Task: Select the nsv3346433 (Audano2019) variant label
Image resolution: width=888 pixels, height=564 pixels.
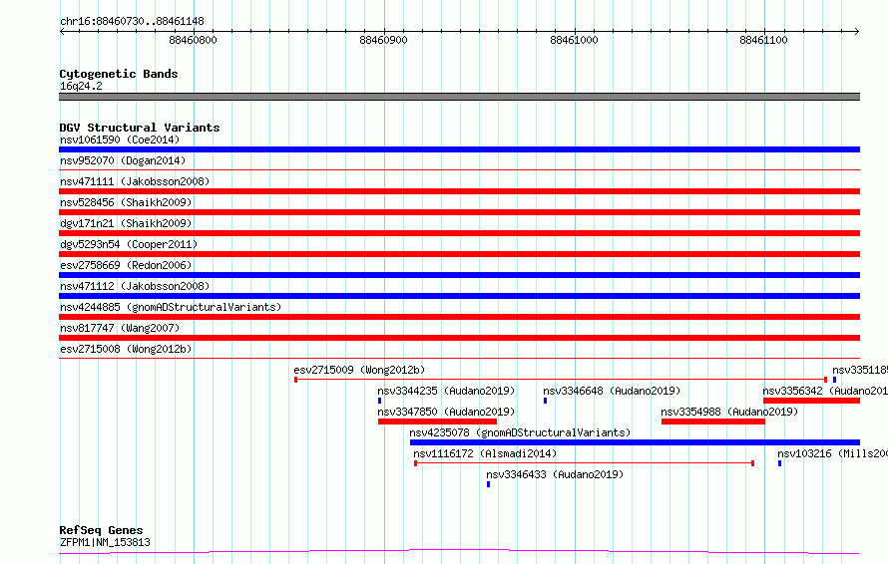Action: (x=555, y=474)
